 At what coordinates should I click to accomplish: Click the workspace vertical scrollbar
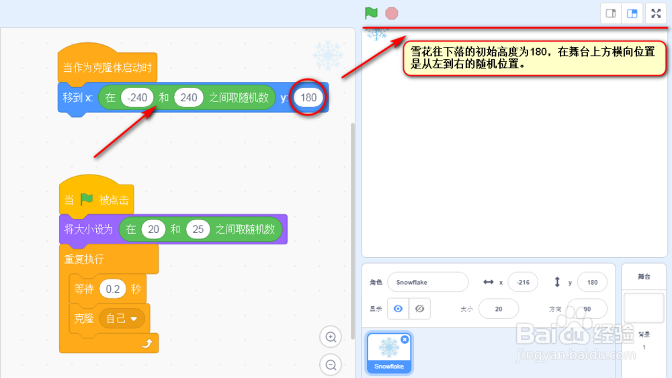pos(353,231)
